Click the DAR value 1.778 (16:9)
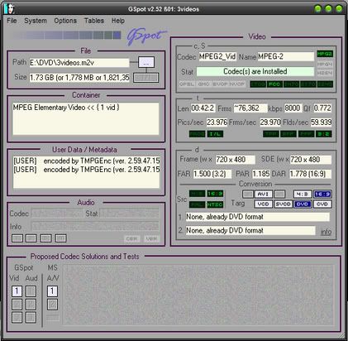The width and height of the screenshot is (348, 341). point(310,174)
